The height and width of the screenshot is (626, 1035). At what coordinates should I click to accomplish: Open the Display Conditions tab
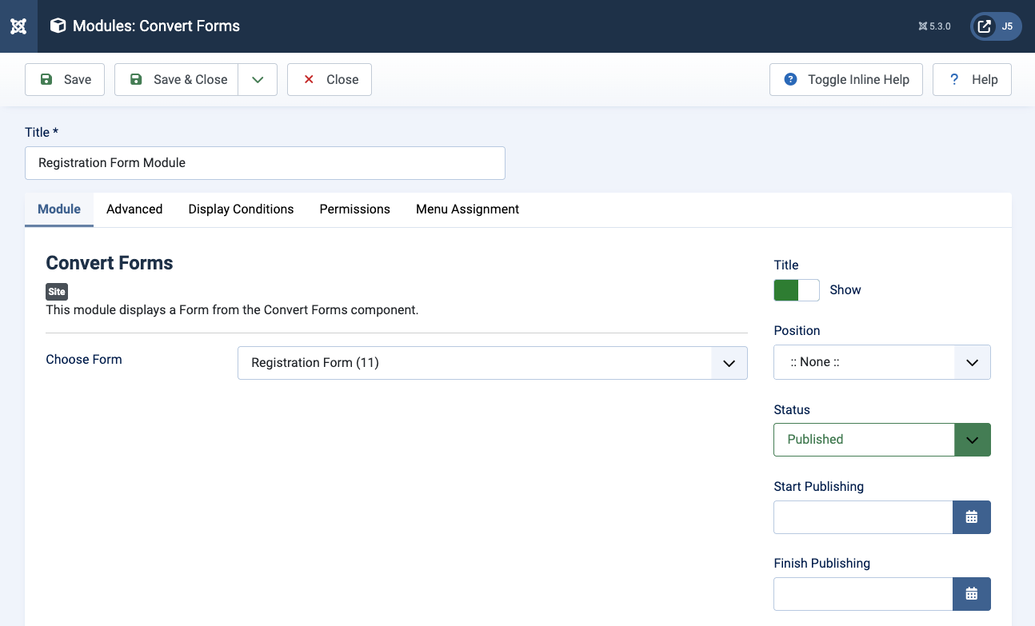[x=241, y=209]
